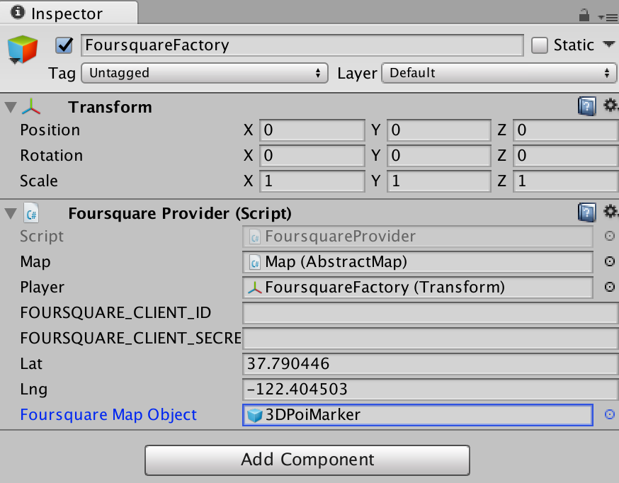
Task: Click the C# script component icon
Action: pyautogui.click(x=31, y=213)
